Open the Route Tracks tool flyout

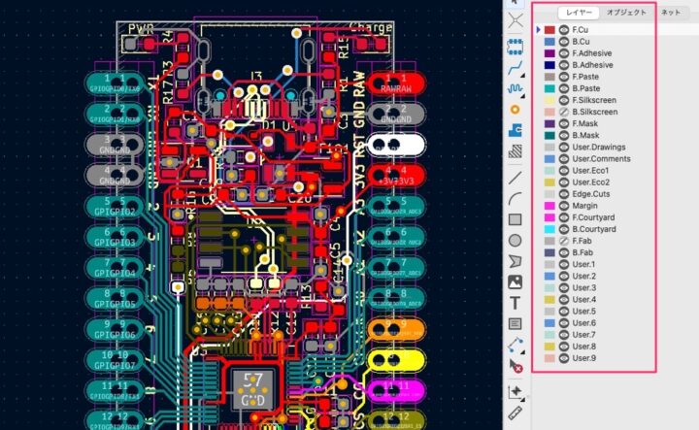pyautogui.click(x=516, y=67)
